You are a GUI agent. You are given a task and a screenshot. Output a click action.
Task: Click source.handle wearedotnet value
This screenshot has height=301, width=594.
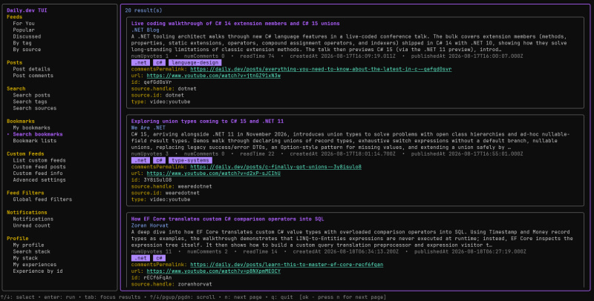[195, 186]
